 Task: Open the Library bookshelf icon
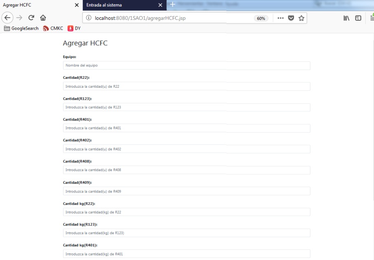point(346,18)
